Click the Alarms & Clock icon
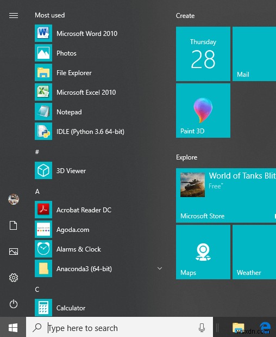Viewport: 276px width, 337px height. [43, 249]
